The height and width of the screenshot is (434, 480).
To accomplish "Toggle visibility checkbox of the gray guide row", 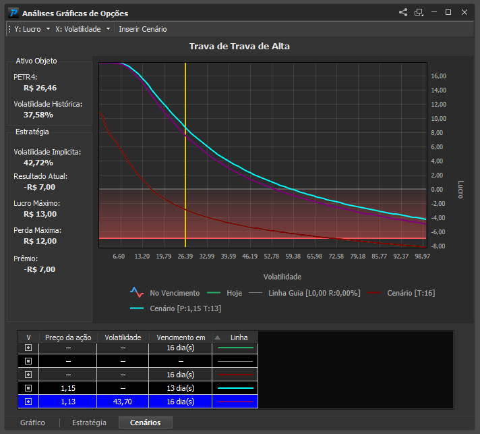I will (x=28, y=361).
